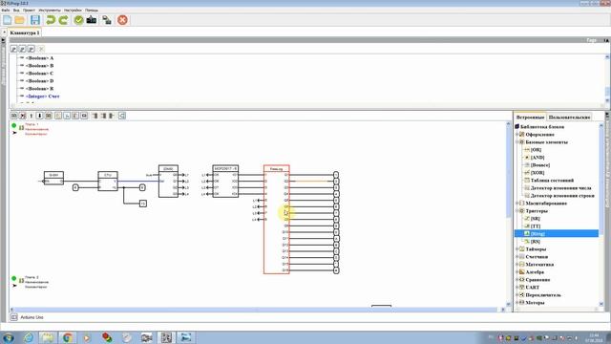Expand the Сравнение folder
Image resolution: width=611 pixels, height=344 pixels.
pos(517,280)
